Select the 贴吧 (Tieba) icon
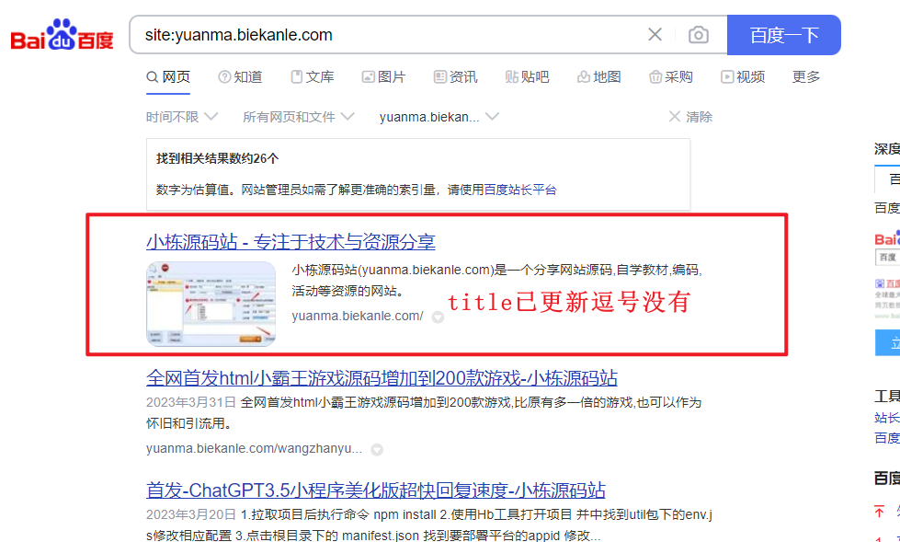Image resolution: width=900 pixels, height=542 pixels. 510,77
